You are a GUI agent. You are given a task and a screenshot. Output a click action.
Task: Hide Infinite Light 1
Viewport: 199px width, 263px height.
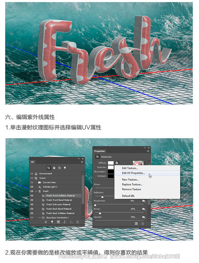pyautogui.click(x=32, y=187)
